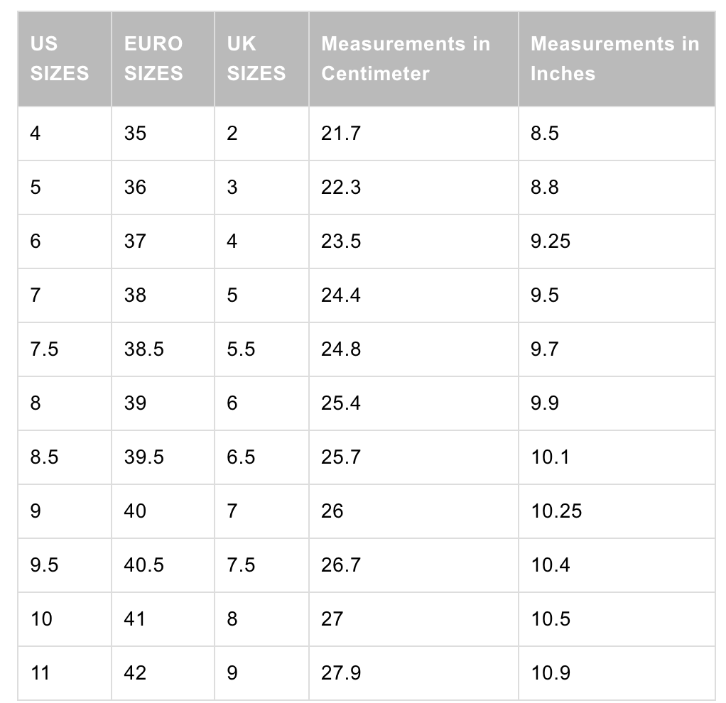The image size is (726, 703).
Task: Select the US size 10 cell
Action: 42,618
